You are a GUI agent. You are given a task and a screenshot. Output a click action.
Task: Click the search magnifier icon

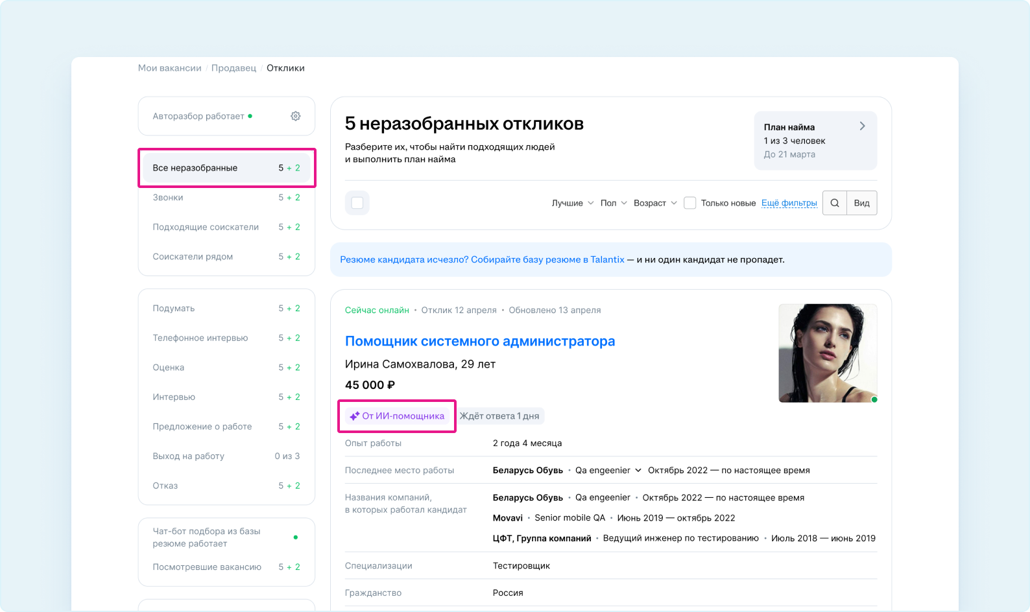[x=834, y=203]
